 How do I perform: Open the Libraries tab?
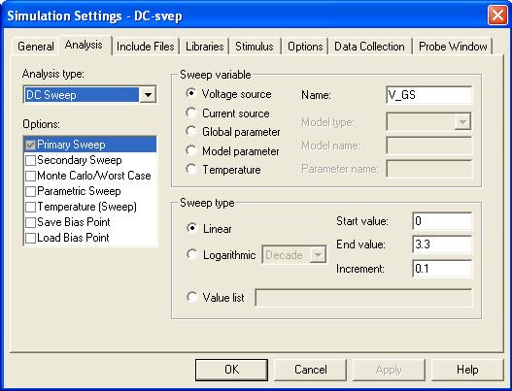pyautogui.click(x=204, y=47)
